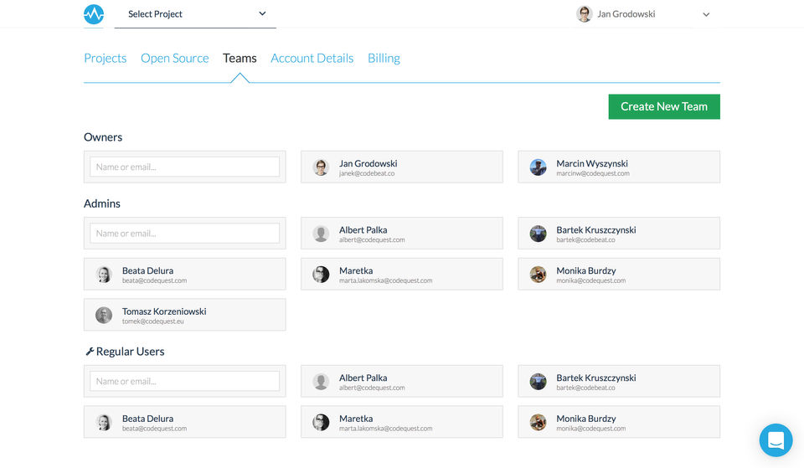
Task: Click the codebeat pulse logo
Action: pyautogui.click(x=94, y=14)
